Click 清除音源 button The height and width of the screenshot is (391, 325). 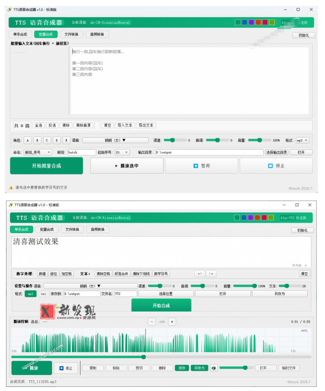click(83, 125)
